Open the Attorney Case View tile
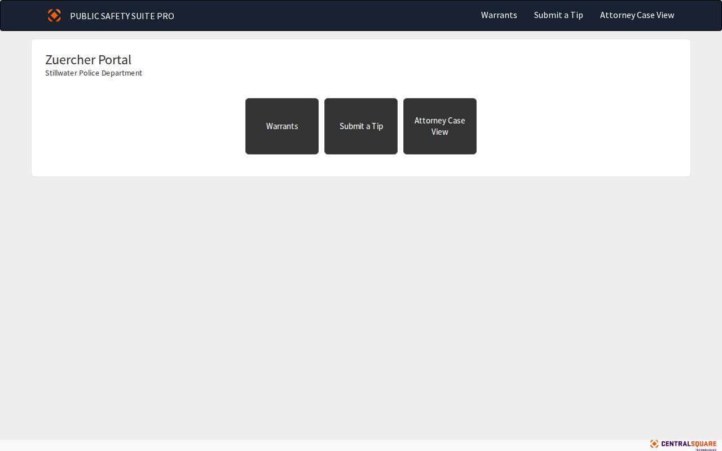 point(440,126)
